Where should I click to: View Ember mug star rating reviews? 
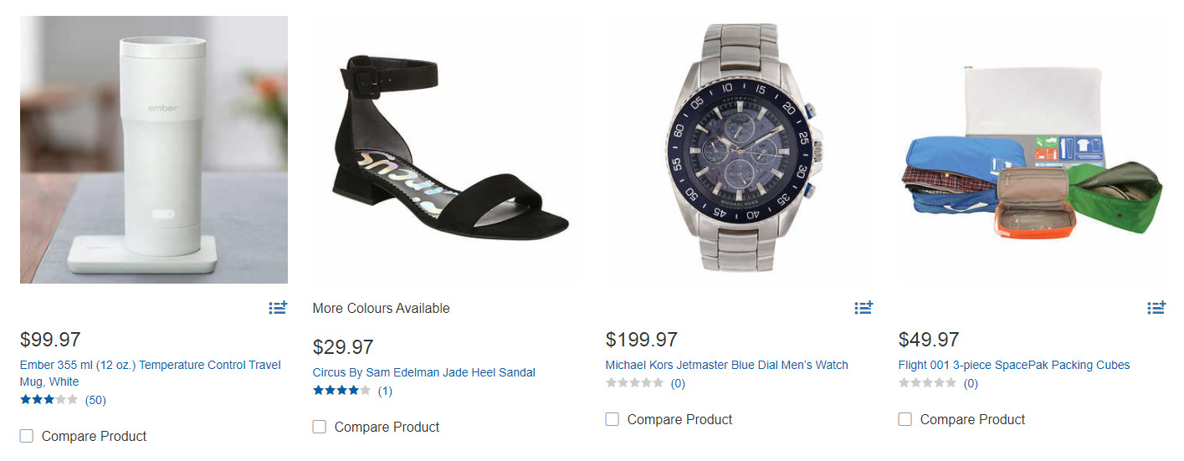[x=49, y=400]
